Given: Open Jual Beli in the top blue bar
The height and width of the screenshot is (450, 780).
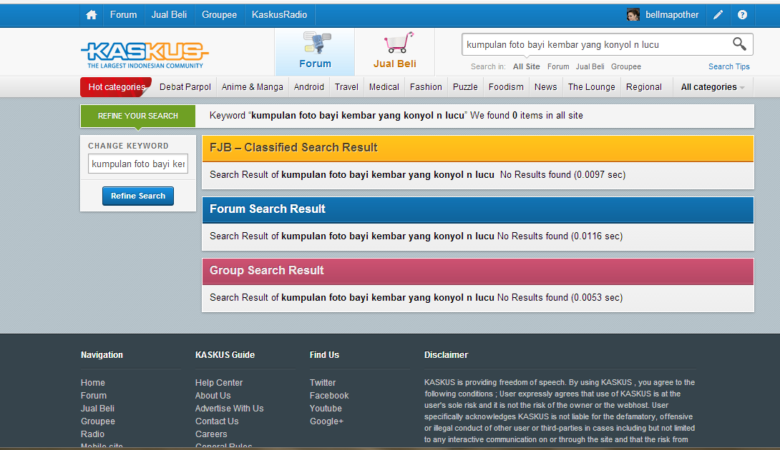Looking at the screenshot, I should (x=169, y=15).
